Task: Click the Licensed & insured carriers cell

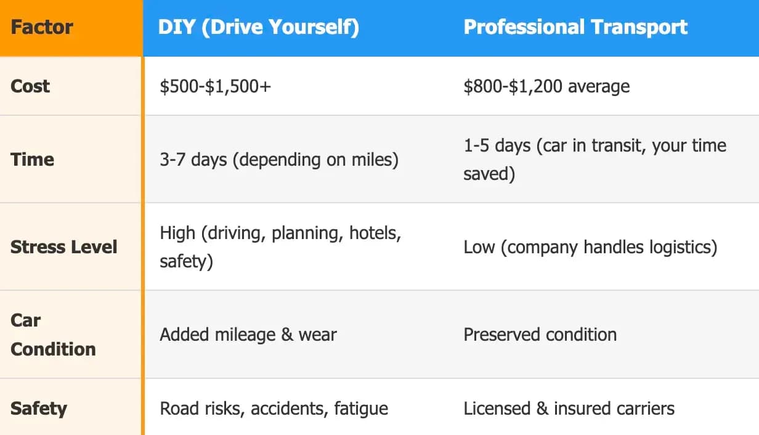Action: pyautogui.click(x=569, y=408)
